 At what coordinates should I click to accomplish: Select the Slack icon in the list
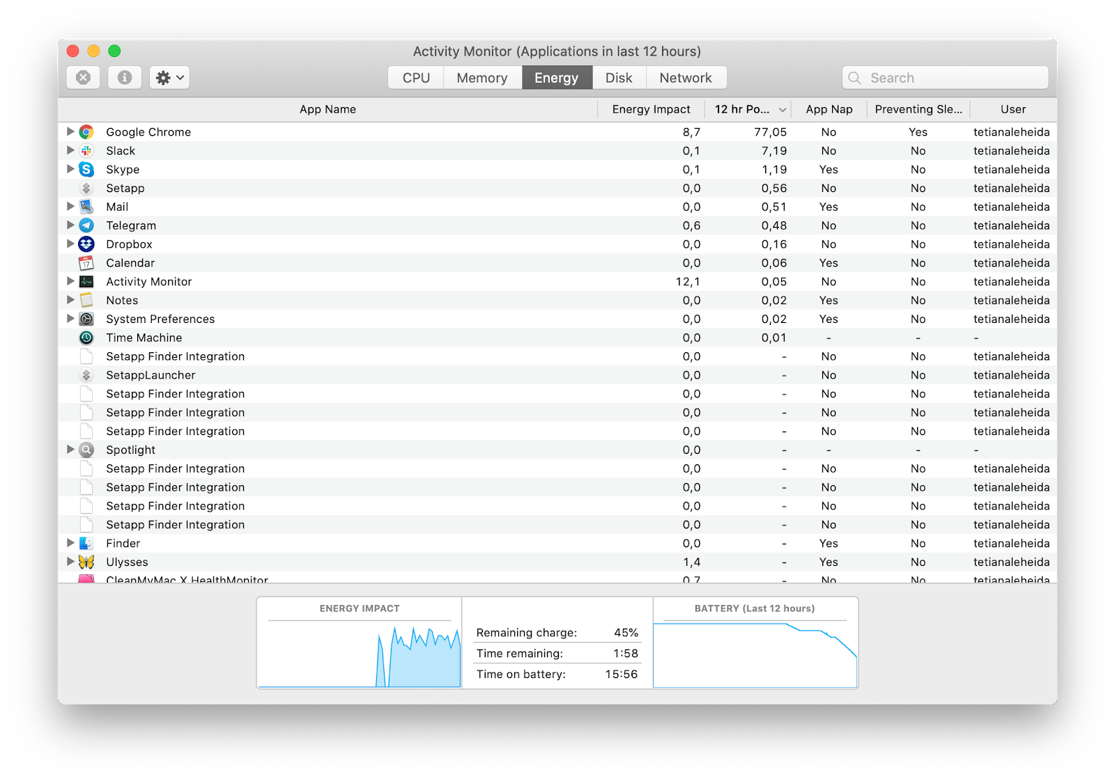[x=86, y=150]
